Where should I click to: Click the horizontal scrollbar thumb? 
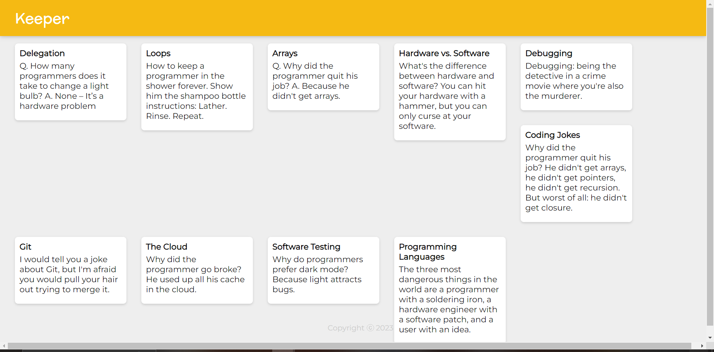tap(349, 346)
